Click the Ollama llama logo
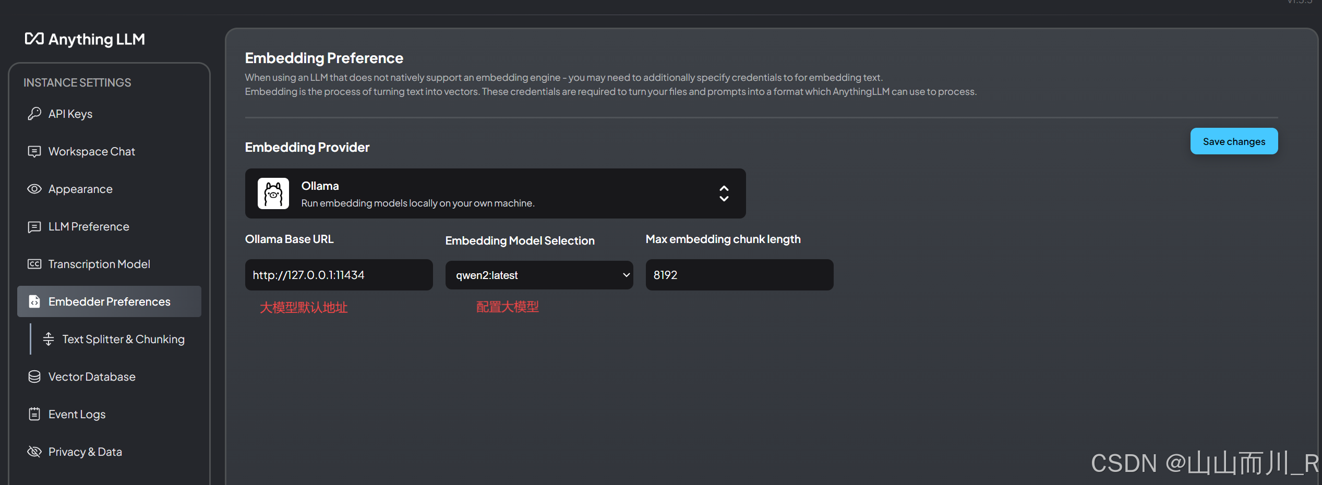This screenshot has height=485, width=1322. click(273, 193)
